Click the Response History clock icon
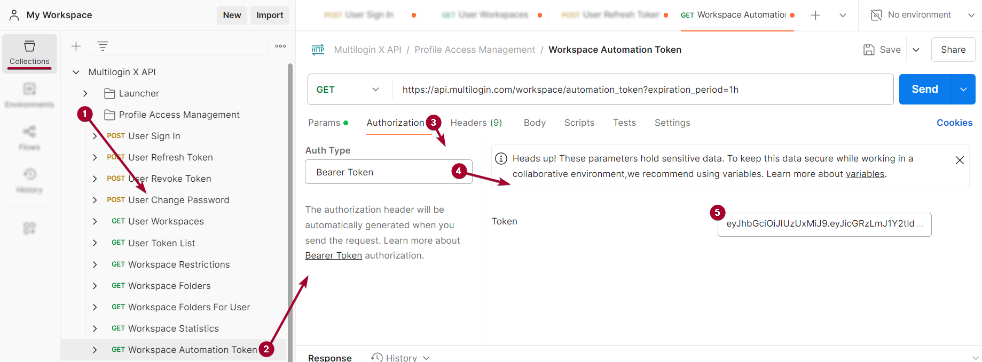The height and width of the screenshot is (362, 982). (377, 357)
